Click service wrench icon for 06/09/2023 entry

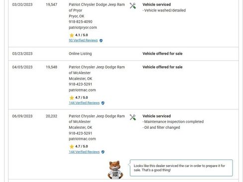point(132,117)
